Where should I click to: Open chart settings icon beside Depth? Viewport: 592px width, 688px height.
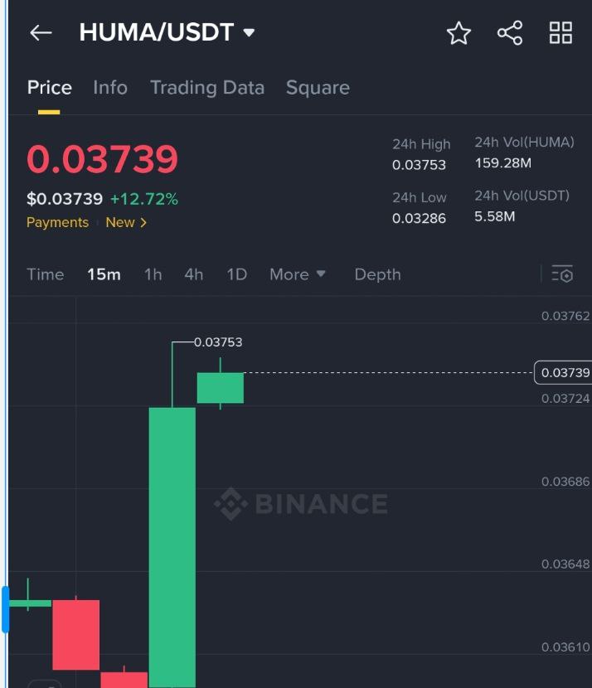[562, 274]
